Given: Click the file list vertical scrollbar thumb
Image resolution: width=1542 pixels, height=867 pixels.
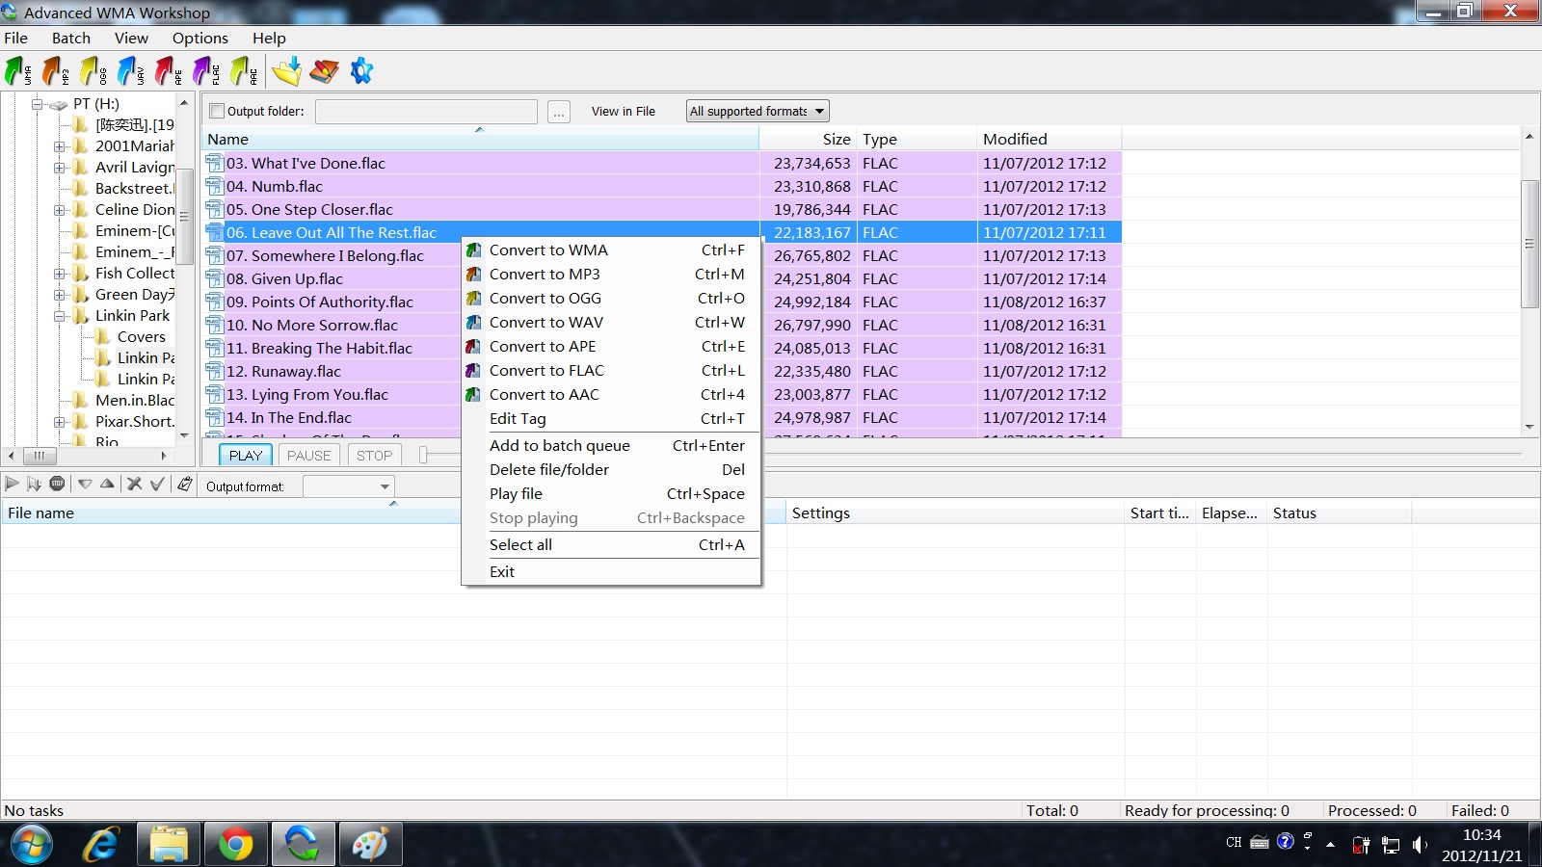Looking at the screenshot, I should (x=1529, y=244).
